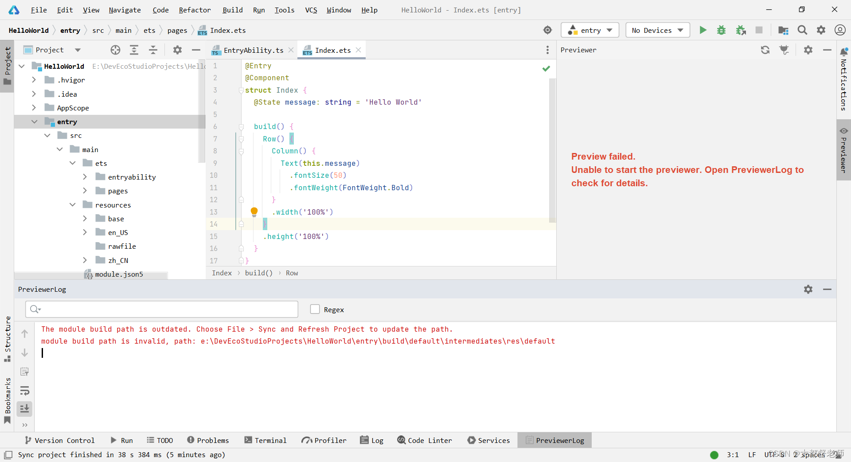Switch to EntryAbility.ts tab
Viewport: 851px width, 462px height.
coord(253,50)
